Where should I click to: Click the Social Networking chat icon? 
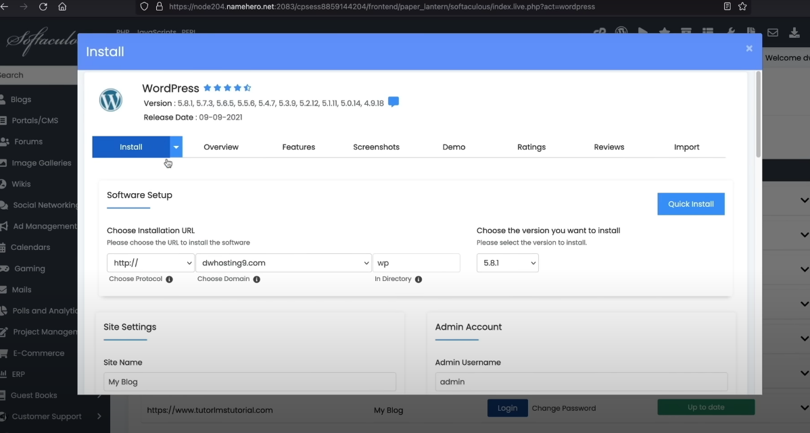coord(4,205)
